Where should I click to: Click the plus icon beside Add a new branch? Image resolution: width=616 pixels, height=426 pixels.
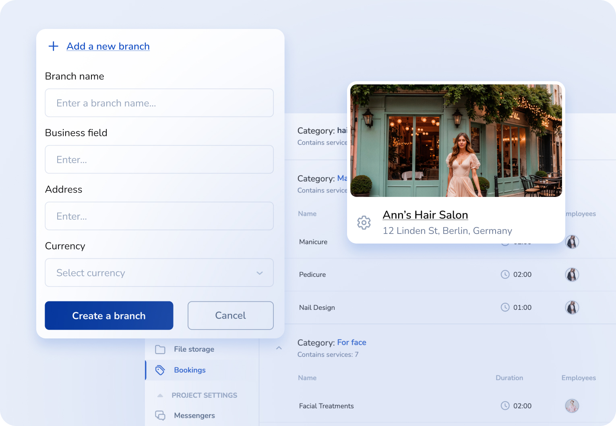pos(54,46)
